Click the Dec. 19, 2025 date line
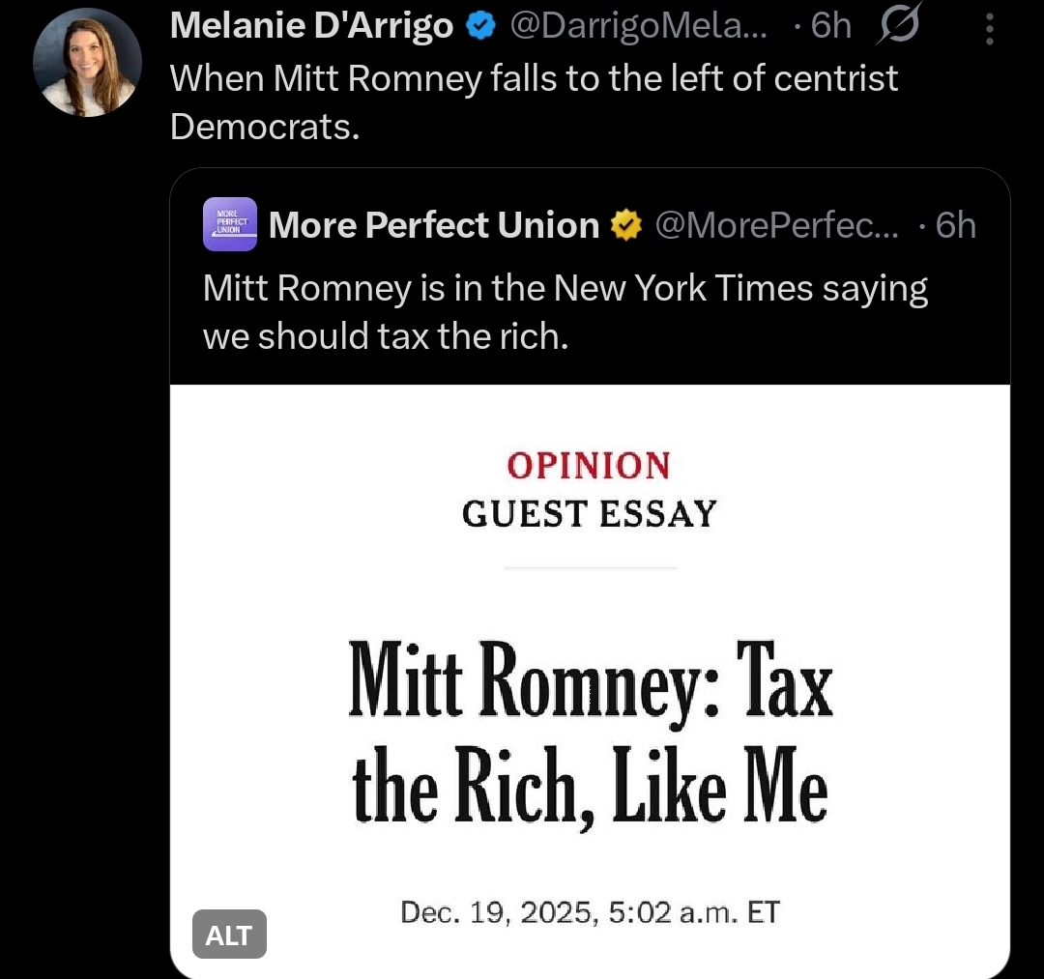1044x979 pixels. tap(590, 912)
